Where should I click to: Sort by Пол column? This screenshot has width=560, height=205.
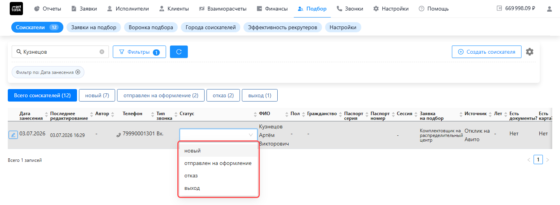pyautogui.click(x=303, y=114)
